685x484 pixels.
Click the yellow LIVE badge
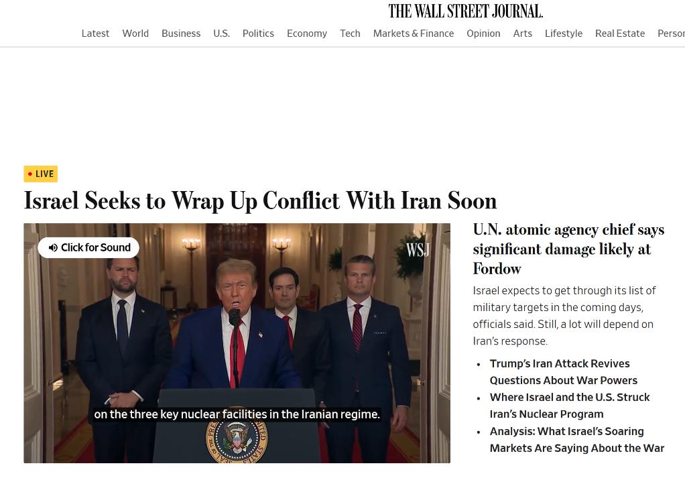pyautogui.click(x=41, y=174)
